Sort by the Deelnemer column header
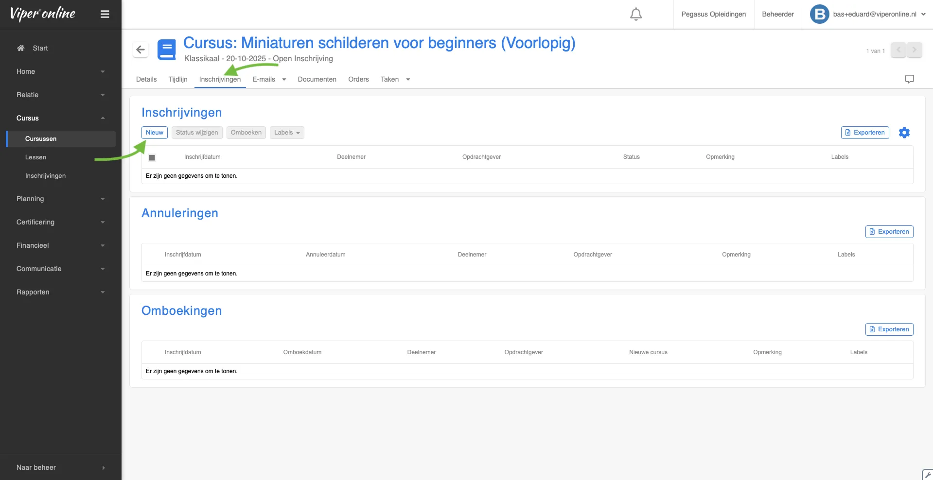The width and height of the screenshot is (933, 480). 351,157
